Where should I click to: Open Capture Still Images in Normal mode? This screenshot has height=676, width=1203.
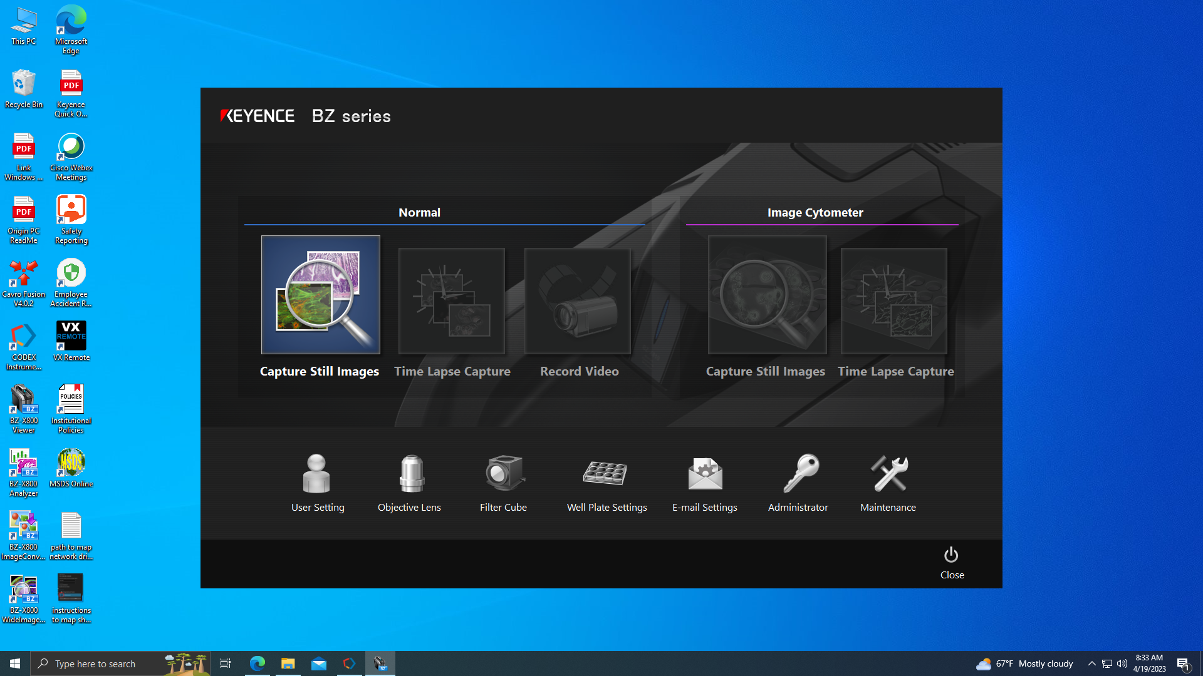(320, 295)
